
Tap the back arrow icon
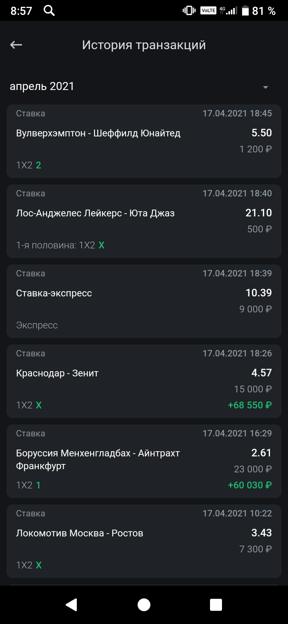[x=16, y=45]
